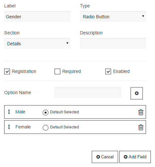The image size is (155, 167).
Task: Click the Male option row label
Action: (20, 112)
